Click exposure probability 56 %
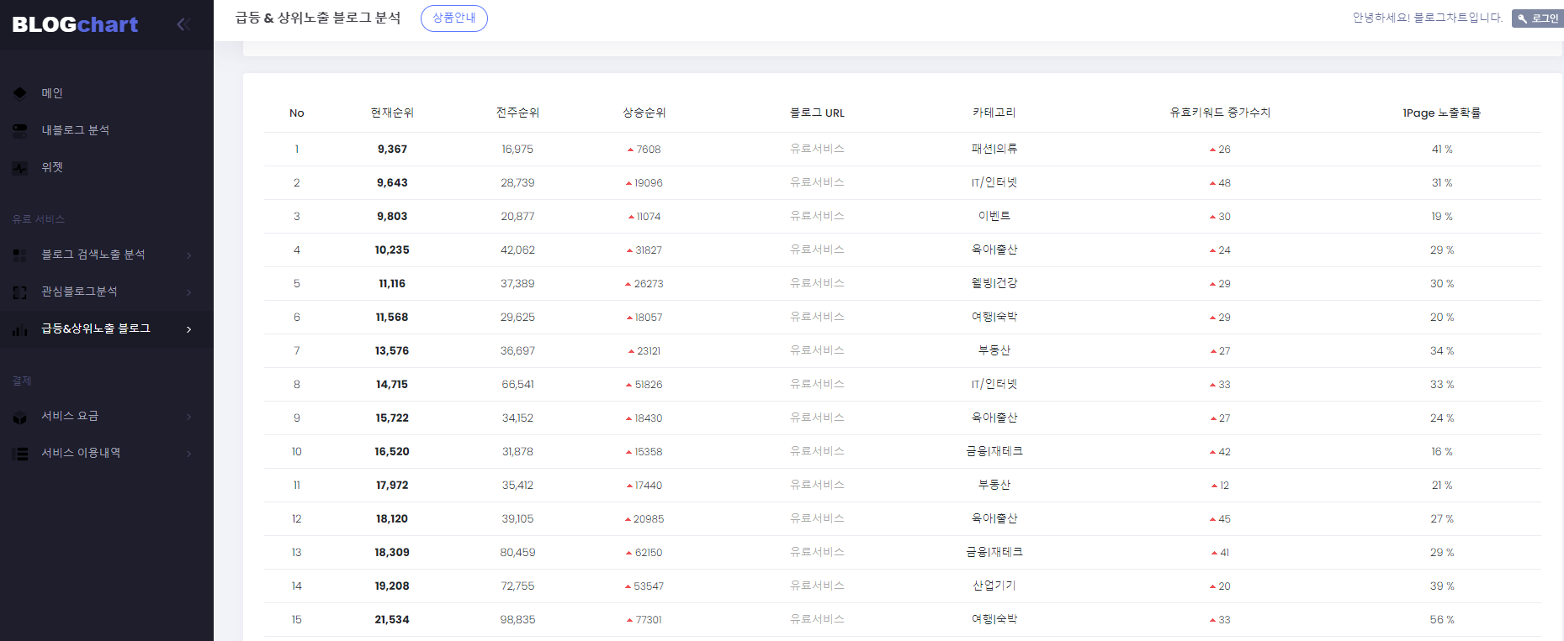1564x641 pixels. pos(1442,619)
